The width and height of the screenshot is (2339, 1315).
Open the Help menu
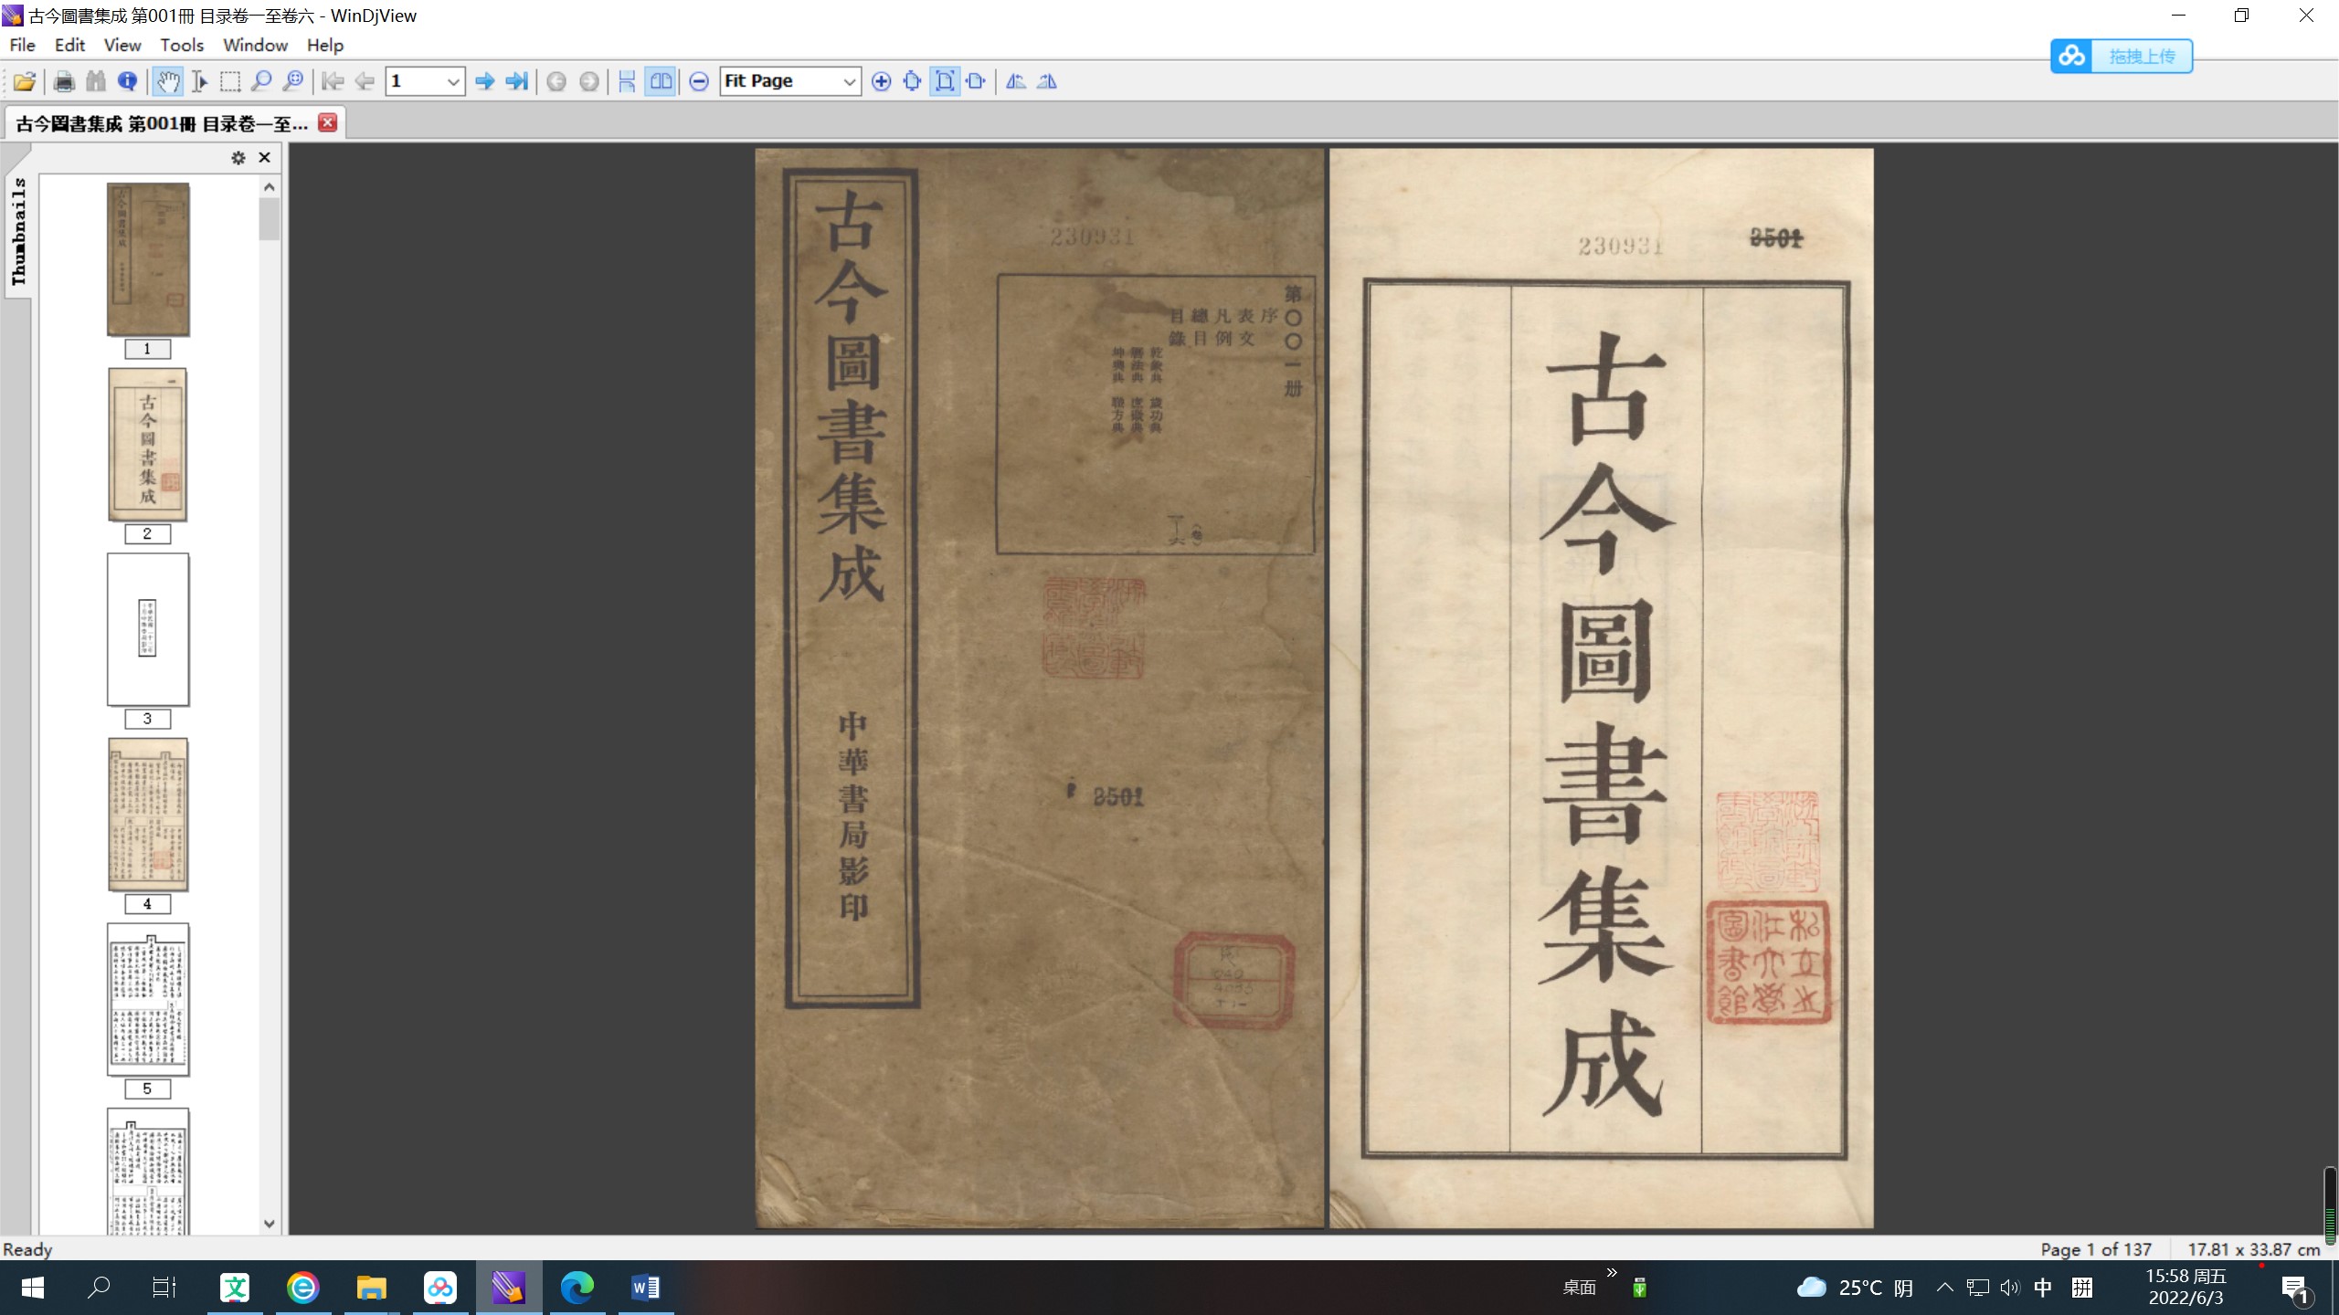click(324, 45)
